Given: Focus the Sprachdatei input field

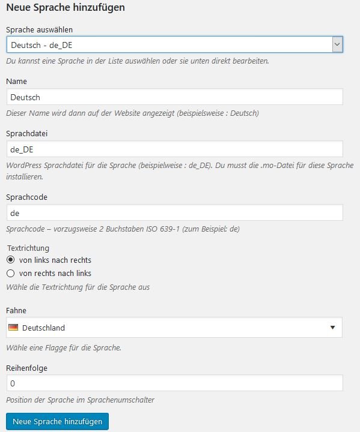Looking at the screenshot, I should [x=174, y=149].
